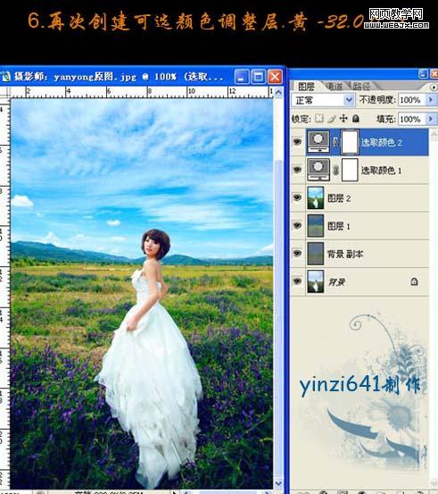Close the layers palette window
This screenshot has width=438, height=494.
click(434, 74)
